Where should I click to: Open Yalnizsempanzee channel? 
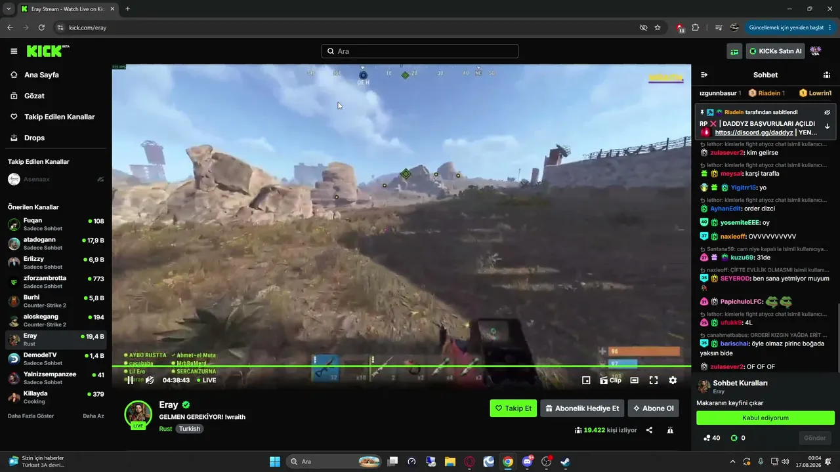point(56,378)
